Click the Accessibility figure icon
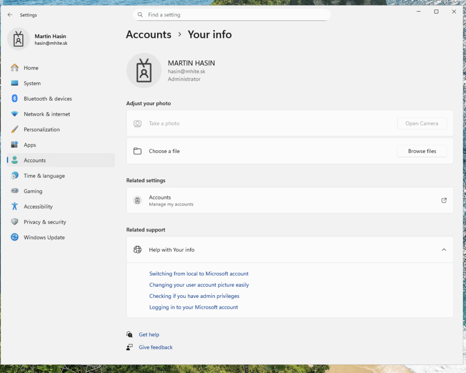 tap(15, 207)
